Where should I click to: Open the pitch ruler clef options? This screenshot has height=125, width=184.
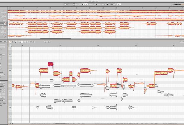tap(10, 46)
